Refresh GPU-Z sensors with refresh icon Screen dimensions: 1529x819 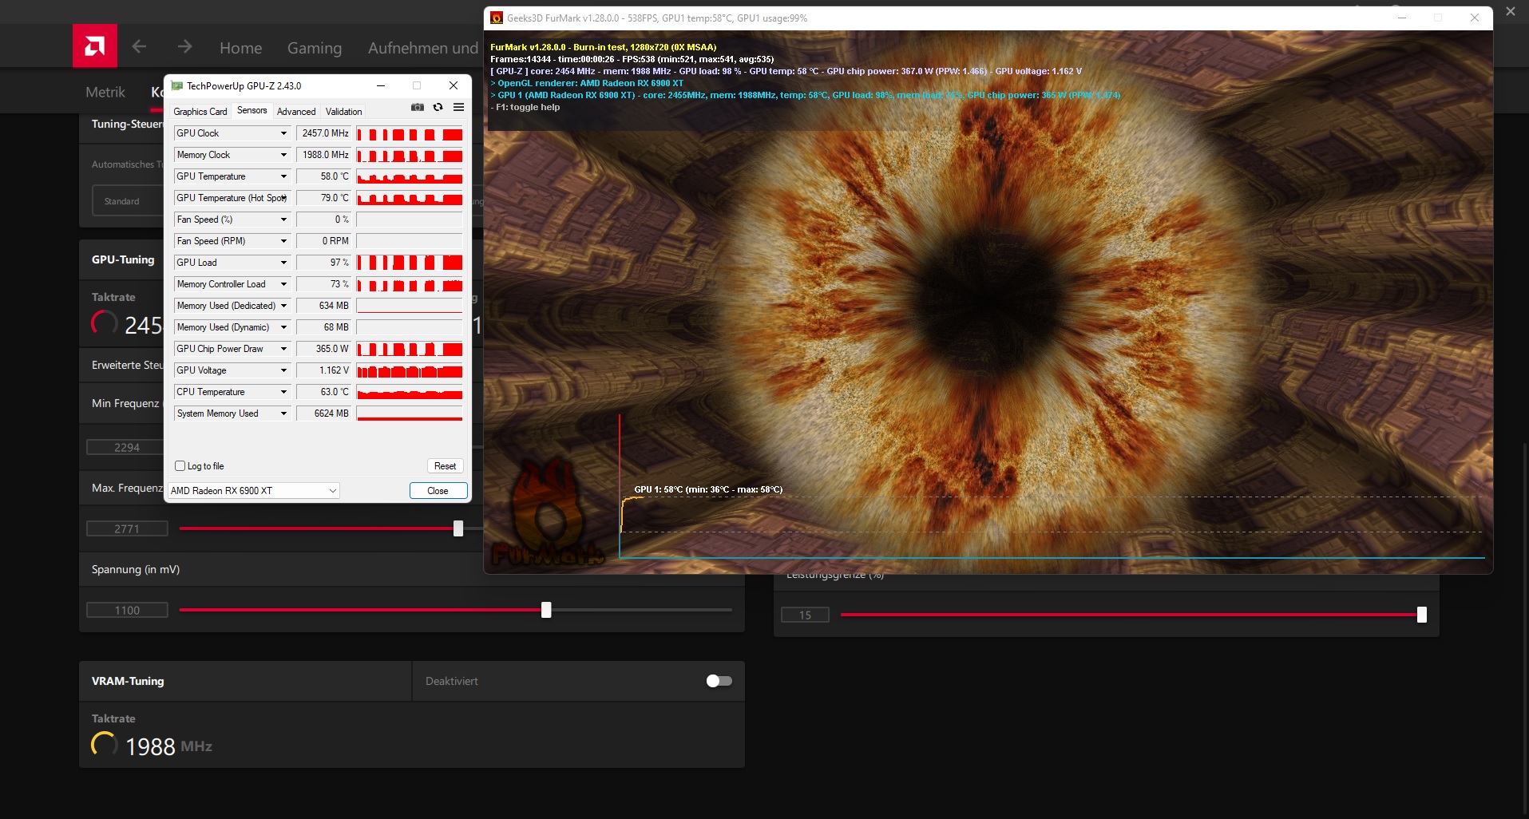[438, 107]
